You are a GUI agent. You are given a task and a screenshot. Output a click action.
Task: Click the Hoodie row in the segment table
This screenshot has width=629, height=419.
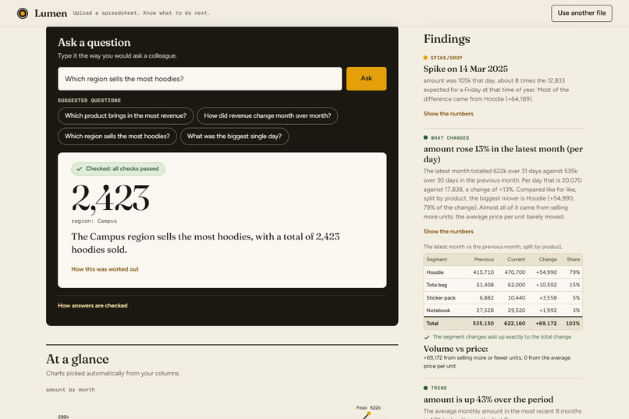503,272
